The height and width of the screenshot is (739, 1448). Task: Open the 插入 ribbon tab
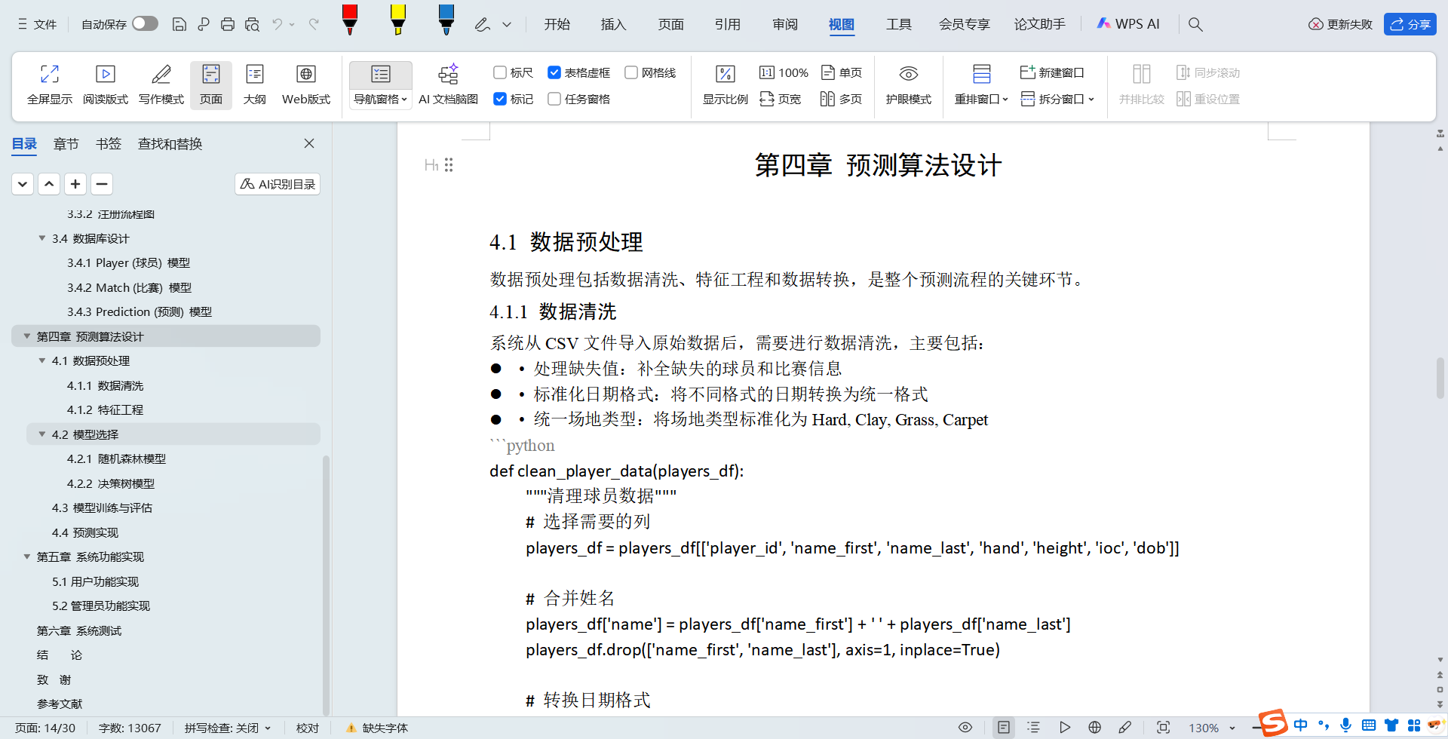tap(614, 24)
